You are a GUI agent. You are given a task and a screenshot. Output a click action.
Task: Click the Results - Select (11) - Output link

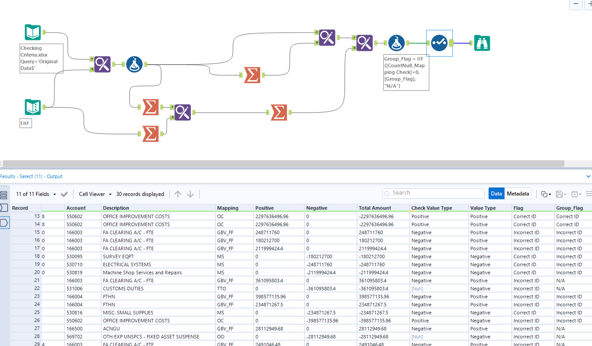31,176
